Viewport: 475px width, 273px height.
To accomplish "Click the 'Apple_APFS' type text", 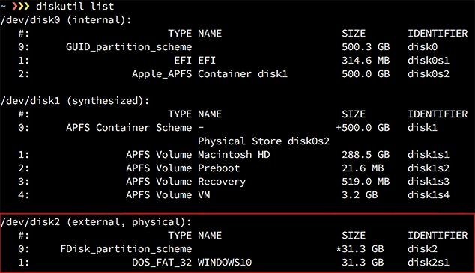I will (x=162, y=74).
